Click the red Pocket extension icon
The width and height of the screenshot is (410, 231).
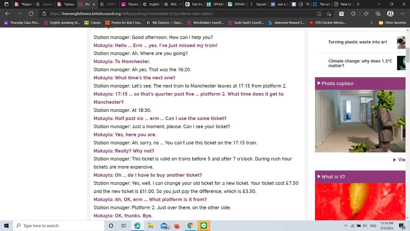tap(341, 14)
